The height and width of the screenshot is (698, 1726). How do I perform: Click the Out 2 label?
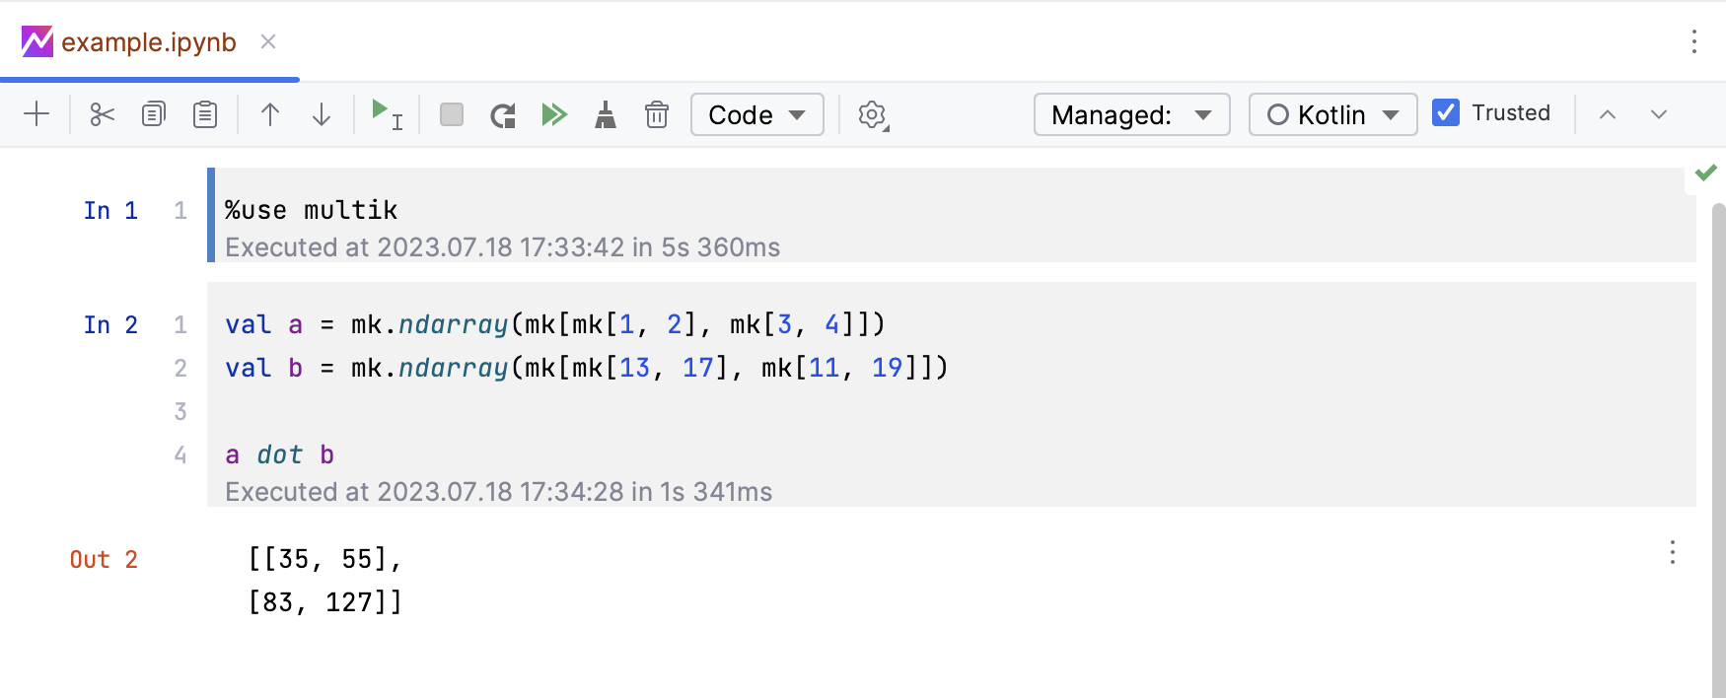pos(104,559)
